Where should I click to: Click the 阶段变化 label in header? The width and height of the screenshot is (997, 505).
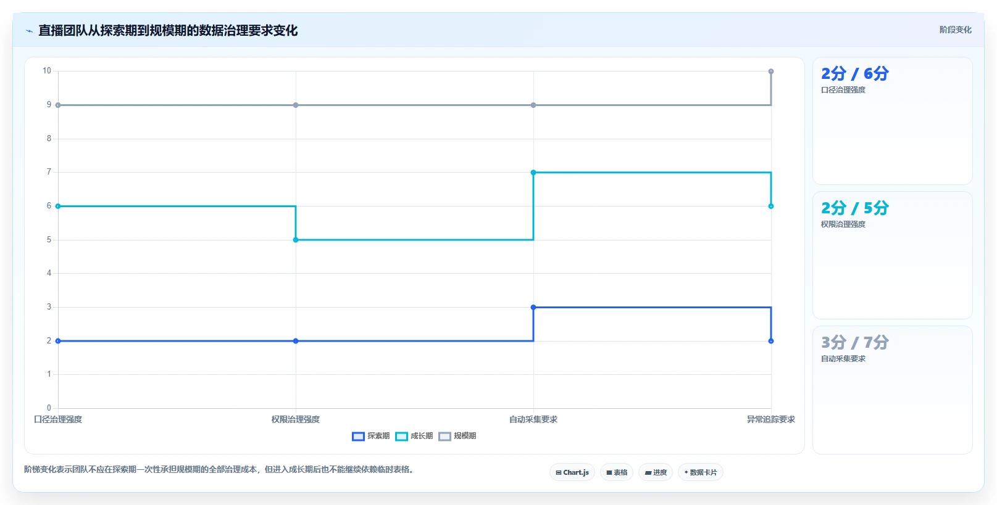coord(955,30)
